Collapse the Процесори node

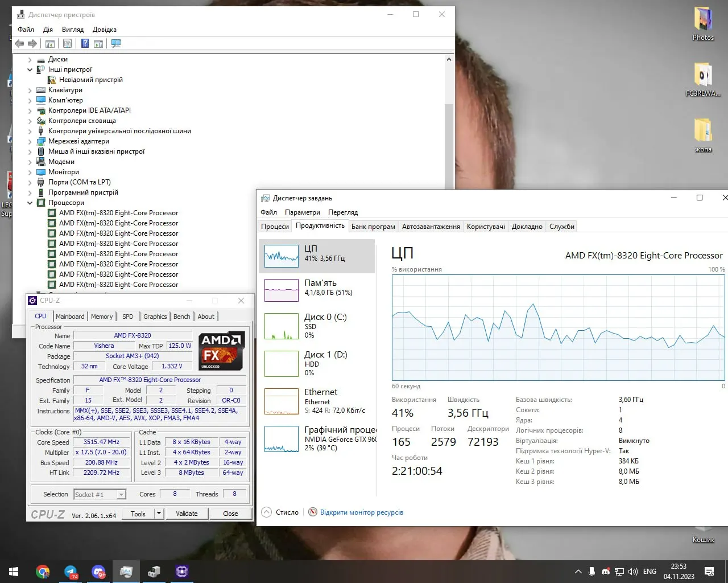[30, 203]
